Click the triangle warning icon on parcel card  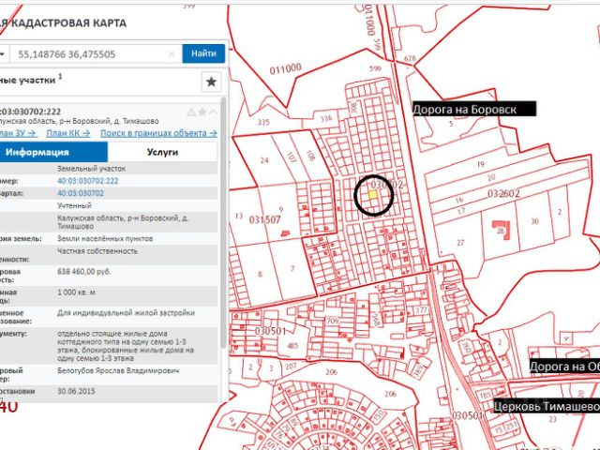pos(191,112)
